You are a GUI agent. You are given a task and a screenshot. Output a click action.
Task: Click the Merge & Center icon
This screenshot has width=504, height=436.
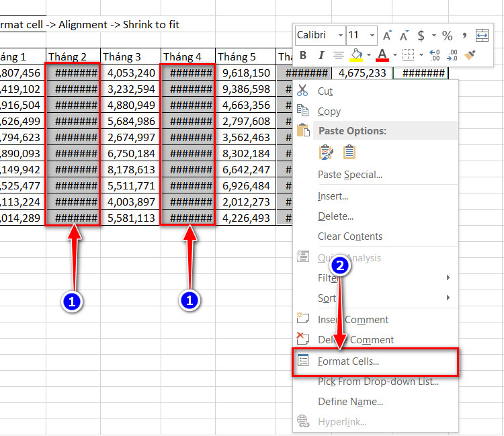tap(482, 35)
